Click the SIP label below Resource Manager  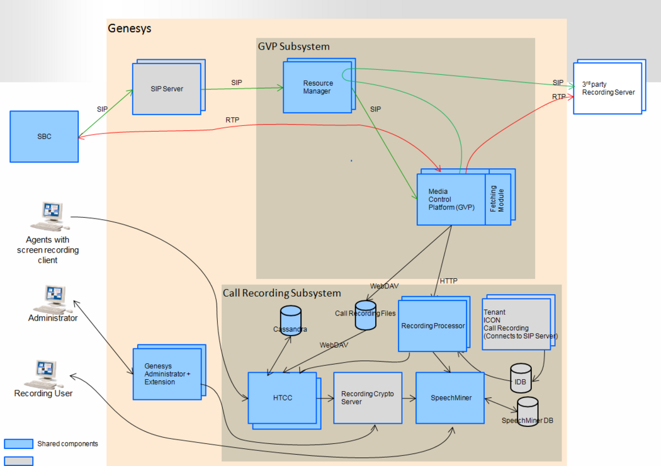tap(376, 109)
